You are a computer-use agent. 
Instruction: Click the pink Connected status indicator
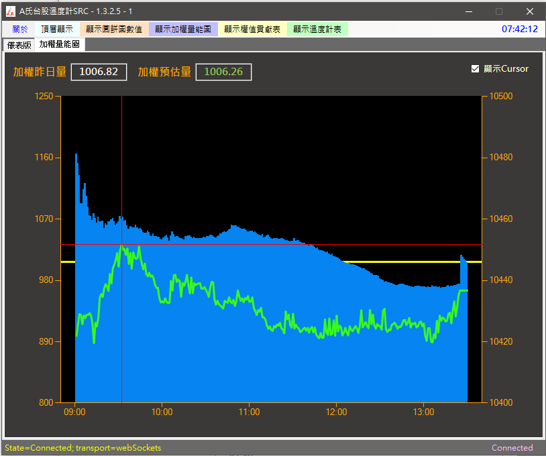pos(512,448)
